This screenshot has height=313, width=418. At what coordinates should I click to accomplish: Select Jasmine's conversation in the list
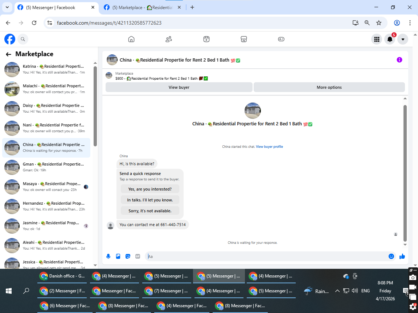coord(46,226)
